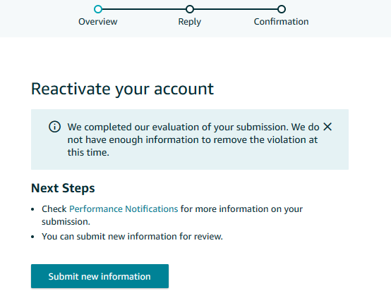Click the 'You can submit new information' bullet text
391x305 pixels.
(132, 237)
